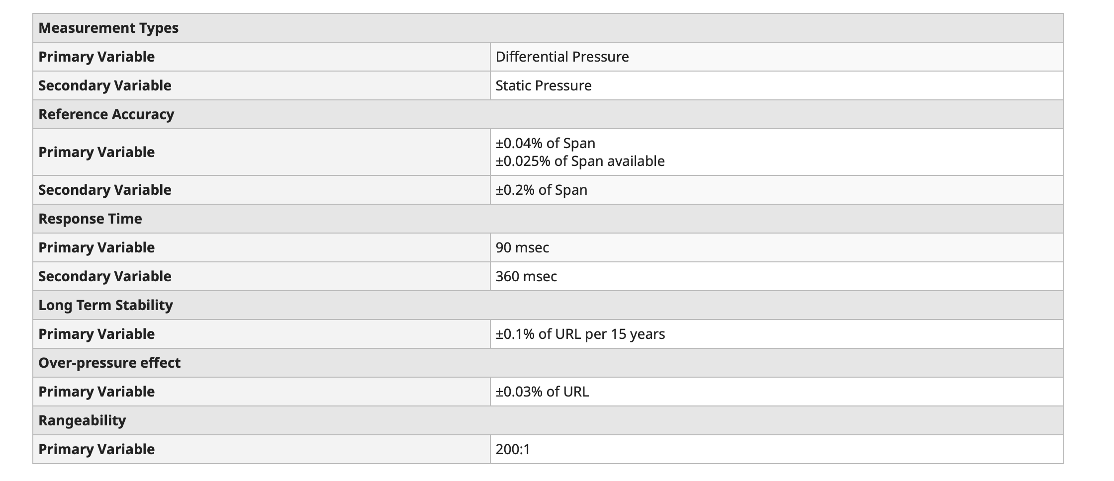The image size is (1114, 481).
Task: Click Secondary Variable label under Response Time
Action: pyautogui.click(x=105, y=276)
